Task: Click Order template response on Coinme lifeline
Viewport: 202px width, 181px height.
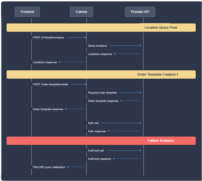Action: (103, 101)
